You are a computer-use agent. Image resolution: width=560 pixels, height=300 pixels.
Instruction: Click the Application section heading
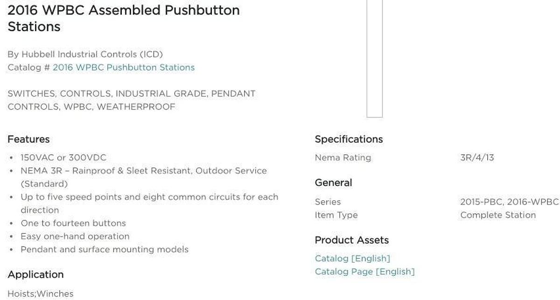pyautogui.click(x=35, y=274)
